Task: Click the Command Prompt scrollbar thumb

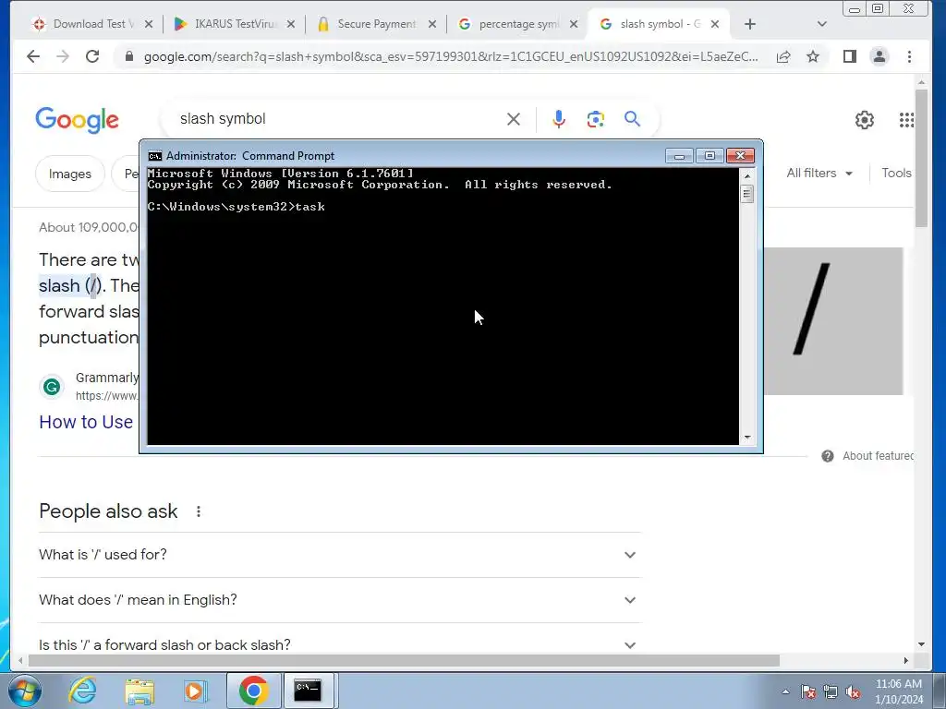Action: point(746,194)
